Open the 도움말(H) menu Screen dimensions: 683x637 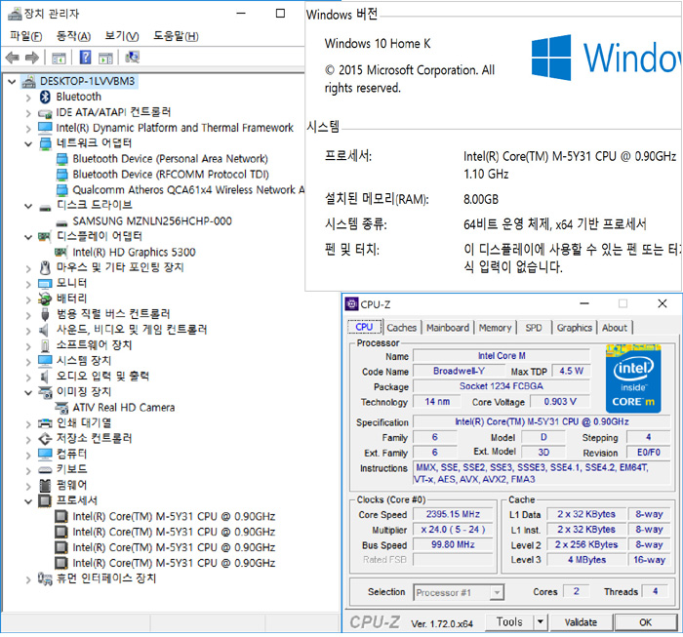click(x=176, y=36)
